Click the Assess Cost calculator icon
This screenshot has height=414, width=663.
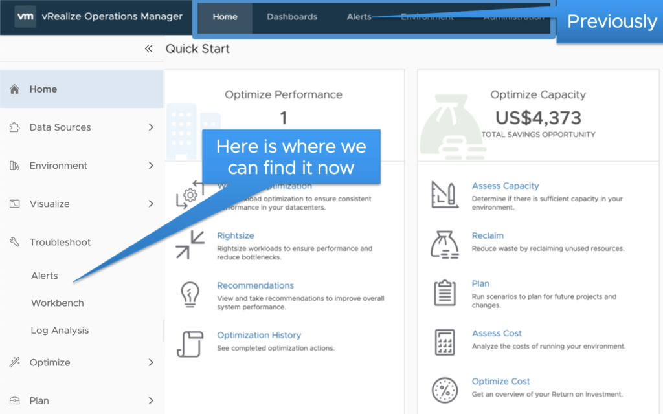click(445, 342)
